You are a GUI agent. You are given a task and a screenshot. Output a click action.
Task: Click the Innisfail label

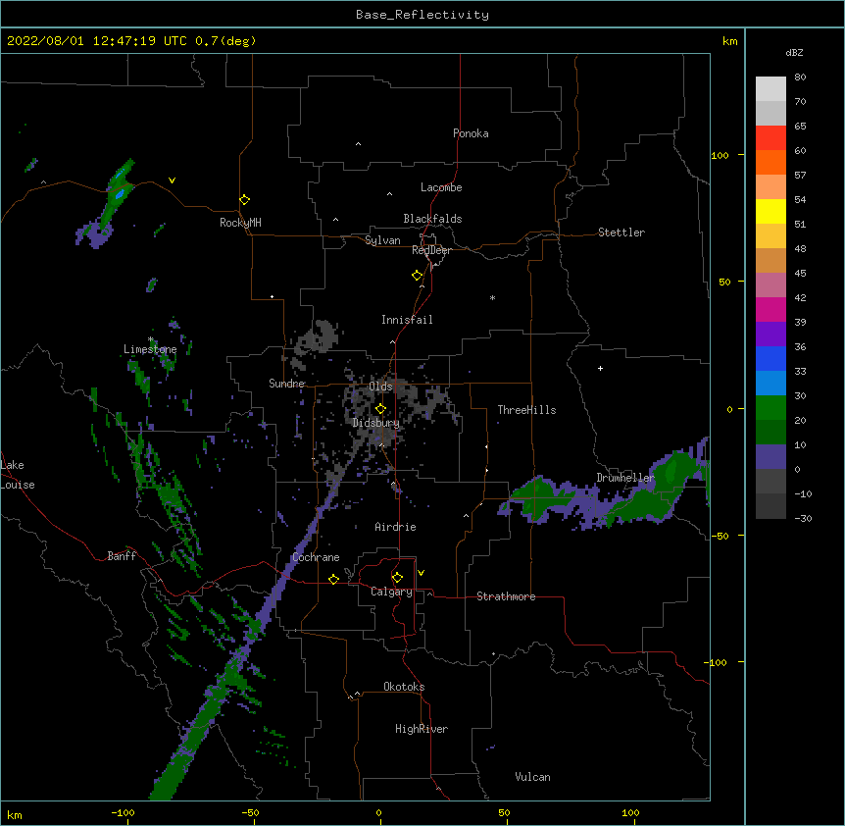[407, 320]
